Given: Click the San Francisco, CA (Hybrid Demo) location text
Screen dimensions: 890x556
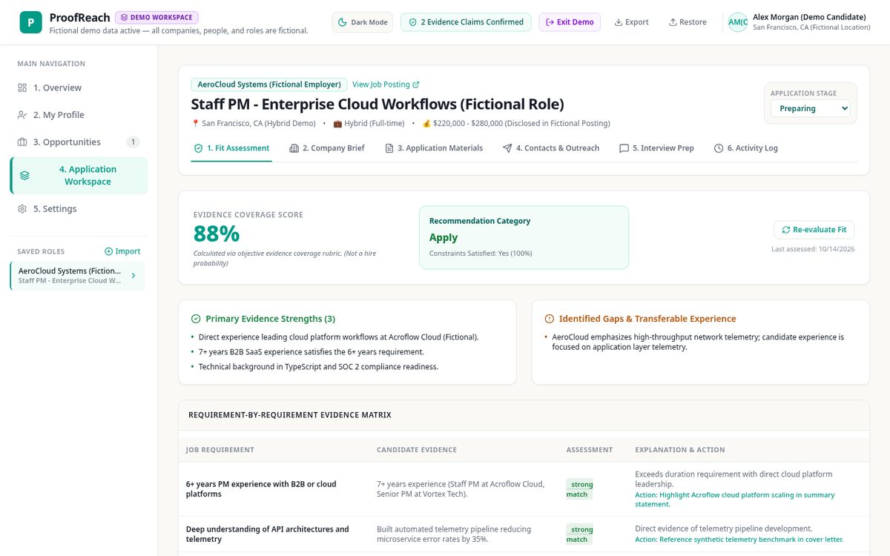Looking at the screenshot, I should (254, 124).
